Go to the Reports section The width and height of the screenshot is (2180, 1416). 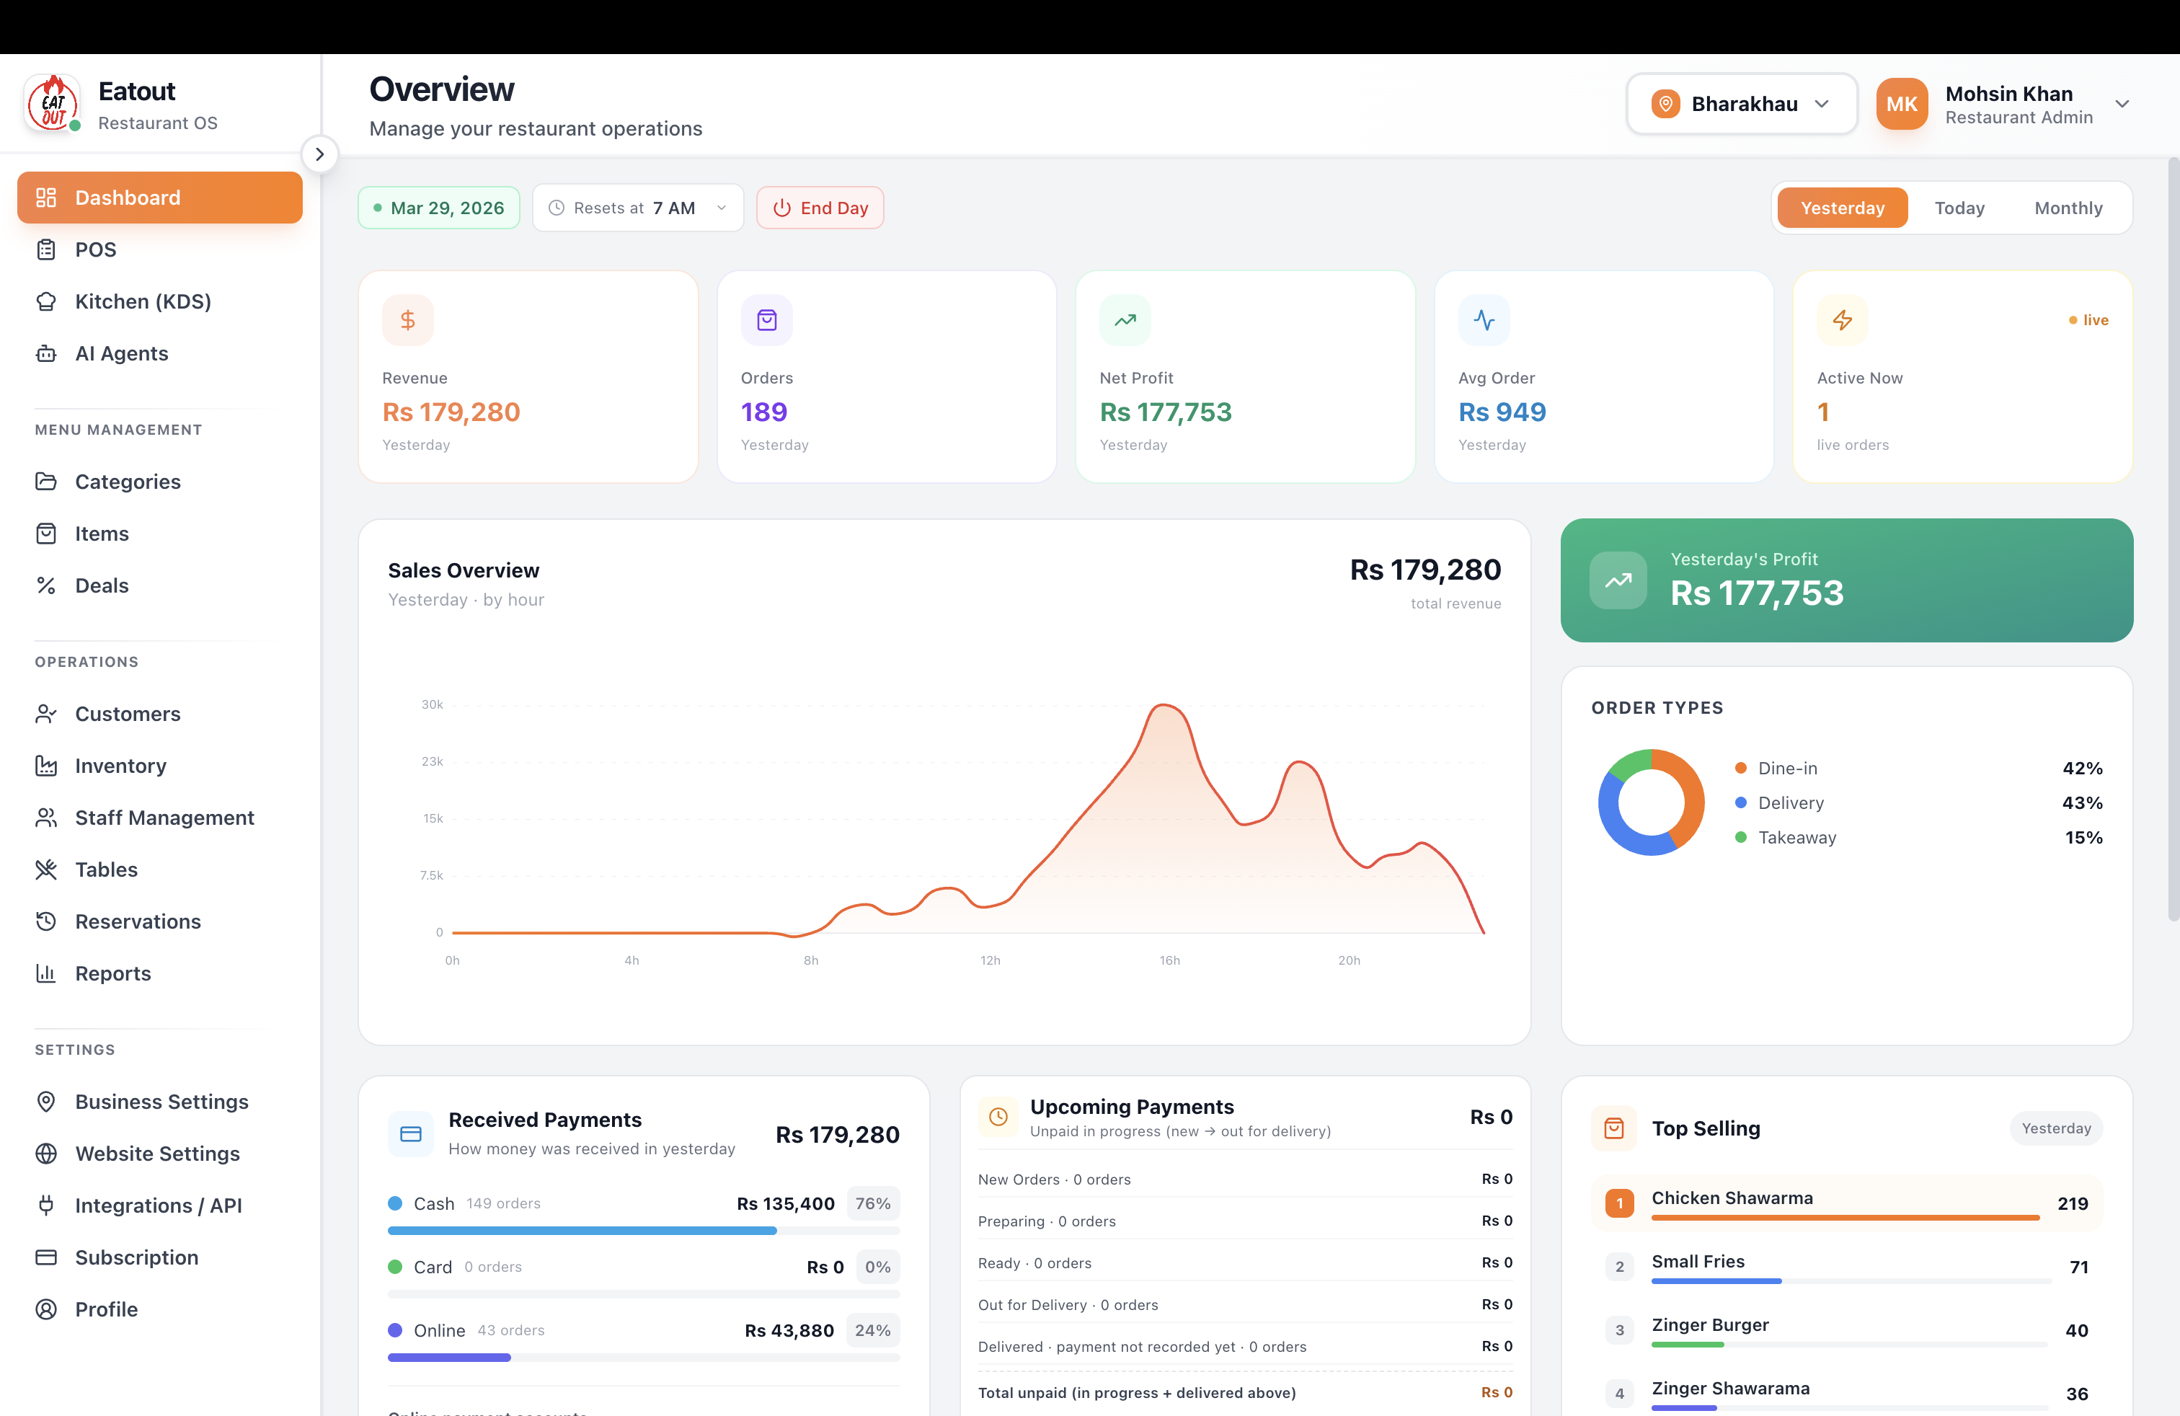pos(112,973)
